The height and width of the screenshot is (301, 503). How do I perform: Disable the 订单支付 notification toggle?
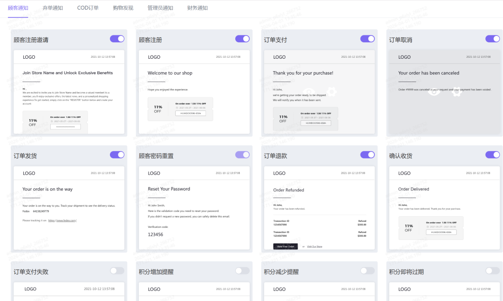367,39
